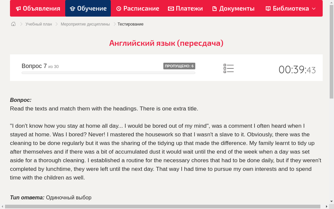
Task: Click the horizontal scrollbar right arrow
Action: pyautogui.click(x=327, y=206)
